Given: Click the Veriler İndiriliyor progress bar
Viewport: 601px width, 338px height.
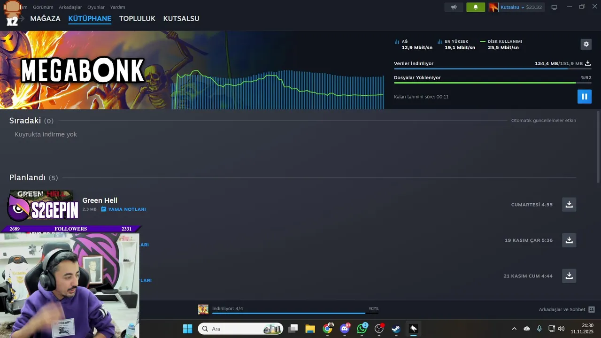Looking at the screenshot, I should [x=493, y=69].
